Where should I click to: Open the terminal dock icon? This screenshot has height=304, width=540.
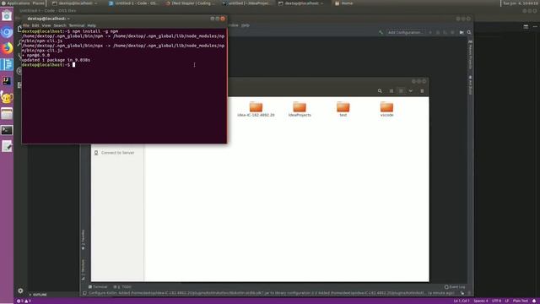[x=7, y=130]
